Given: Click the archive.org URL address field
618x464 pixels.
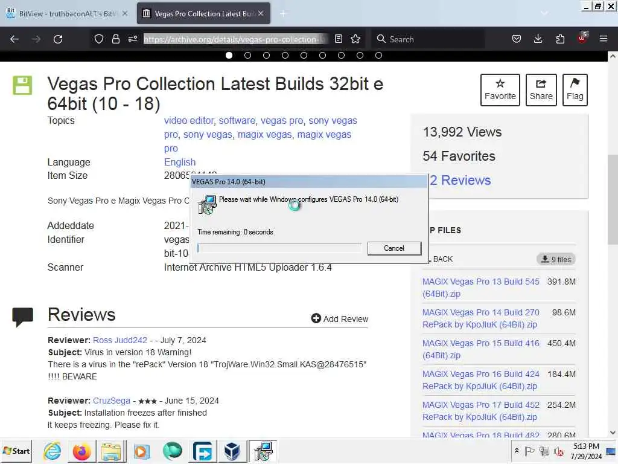Looking at the screenshot, I should pos(235,39).
